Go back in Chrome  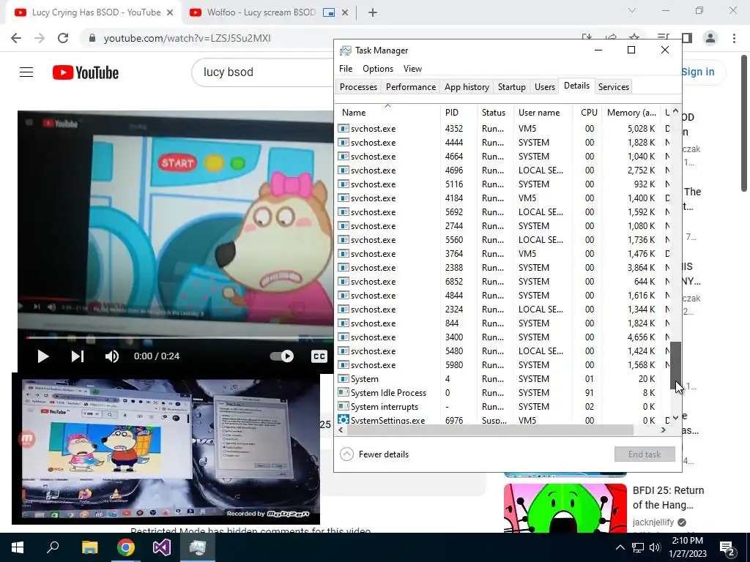[x=16, y=38]
